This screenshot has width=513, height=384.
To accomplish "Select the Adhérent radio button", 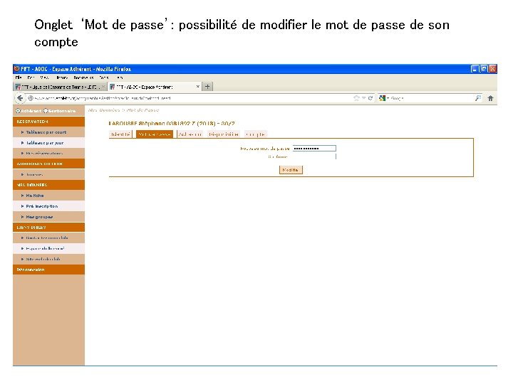I will point(18,111).
